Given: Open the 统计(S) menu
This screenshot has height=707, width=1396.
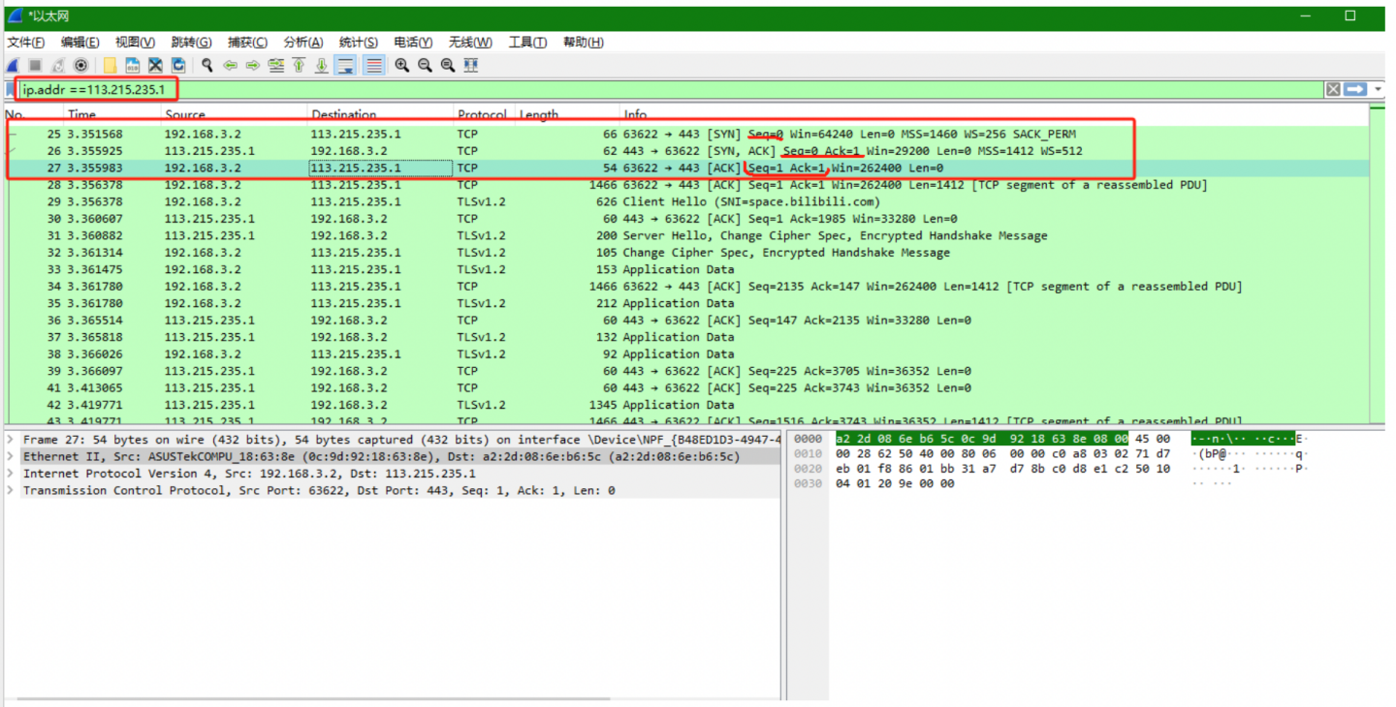Looking at the screenshot, I should click(x=359, y=43).
